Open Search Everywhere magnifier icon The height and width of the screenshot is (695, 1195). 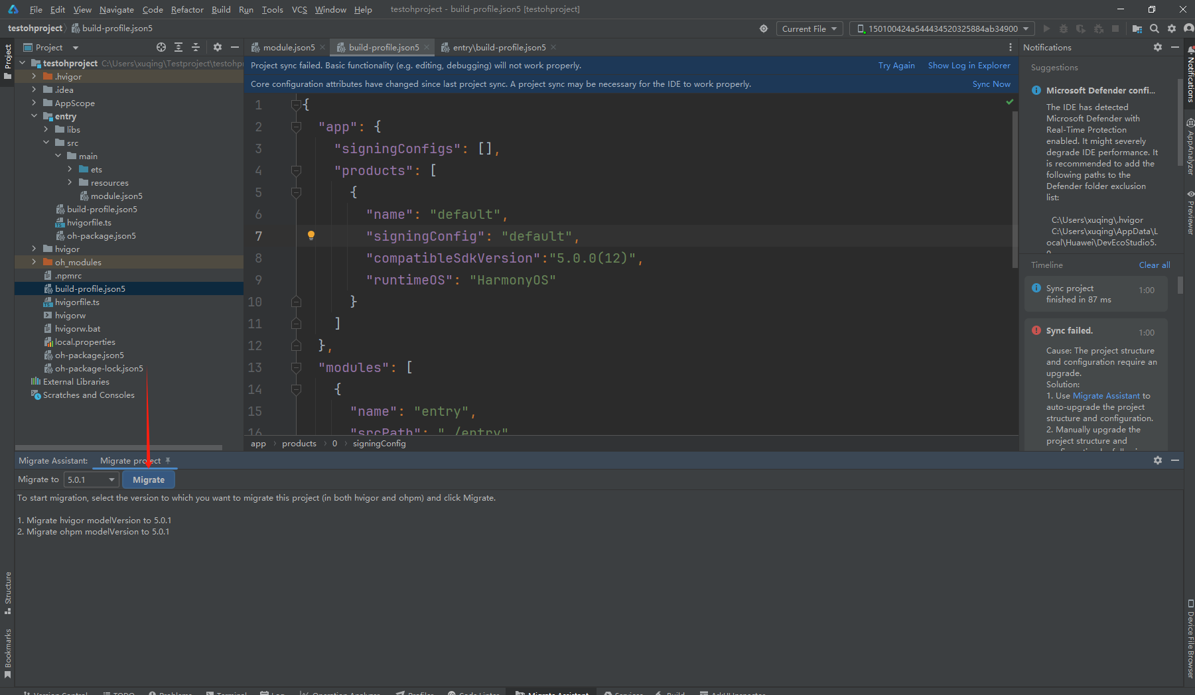(1155, 29)
